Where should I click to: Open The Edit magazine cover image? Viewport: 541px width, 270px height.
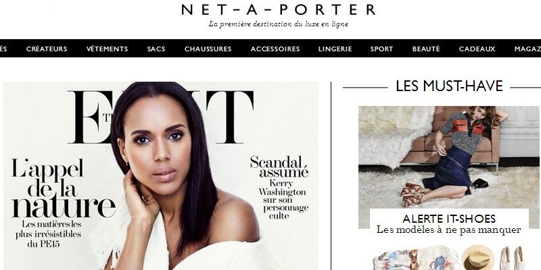click(161, 175)
